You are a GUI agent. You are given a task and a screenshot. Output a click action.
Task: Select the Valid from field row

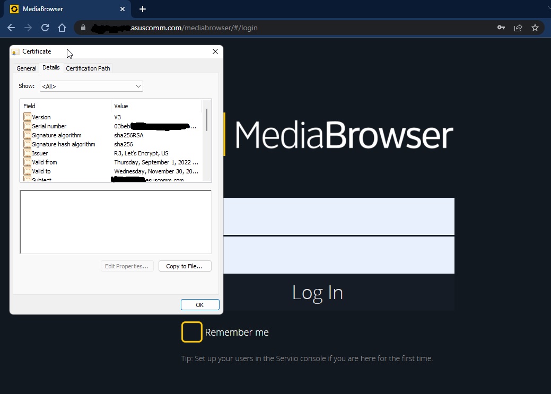(44, 162)
